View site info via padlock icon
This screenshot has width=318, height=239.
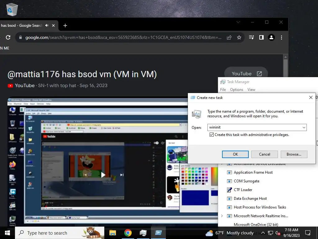tap(20, 37)
